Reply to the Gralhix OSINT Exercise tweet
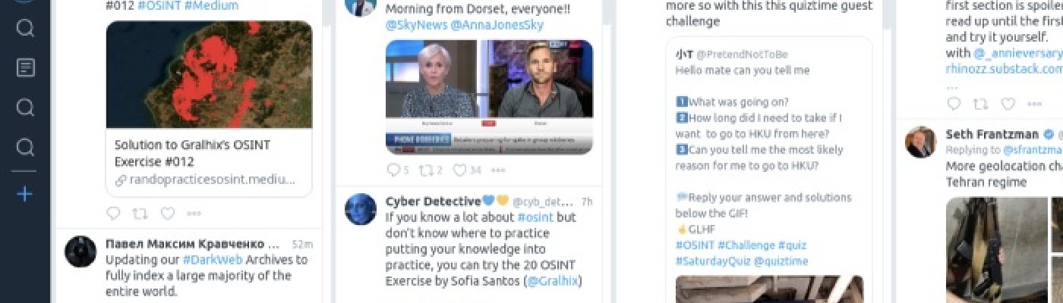Viewport: 1063px width, 303px height. pos(113,214)
